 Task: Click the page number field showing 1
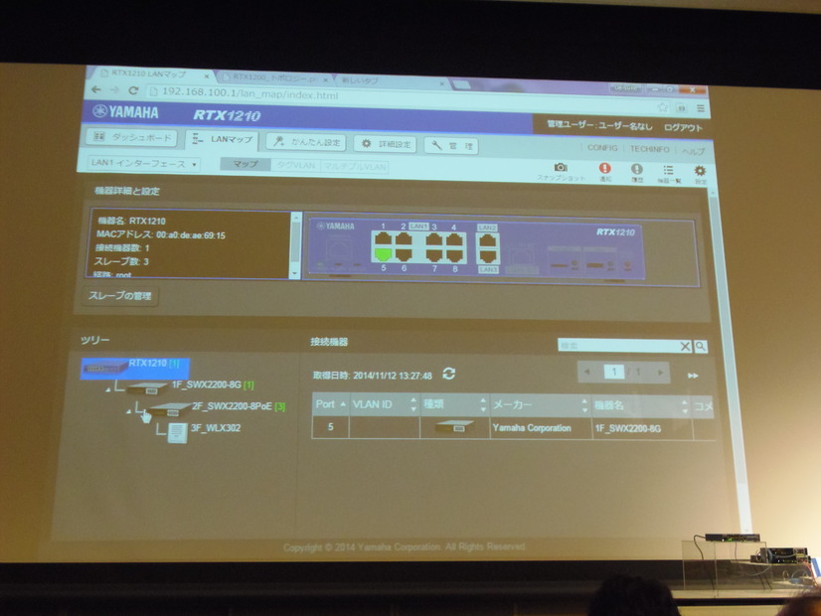pyautogui.click(x=613, y=371)
